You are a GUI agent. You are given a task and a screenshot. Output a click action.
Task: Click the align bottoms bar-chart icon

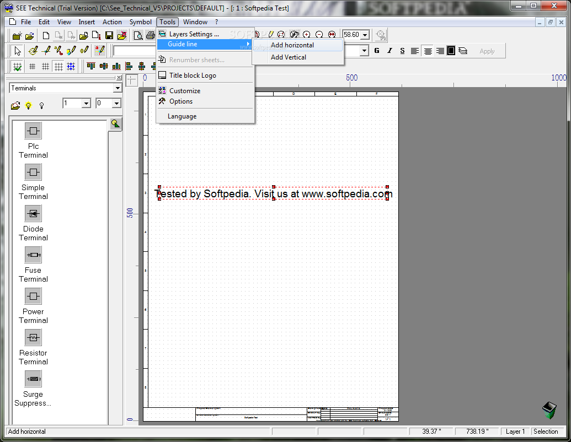click(x=116, y=66)
